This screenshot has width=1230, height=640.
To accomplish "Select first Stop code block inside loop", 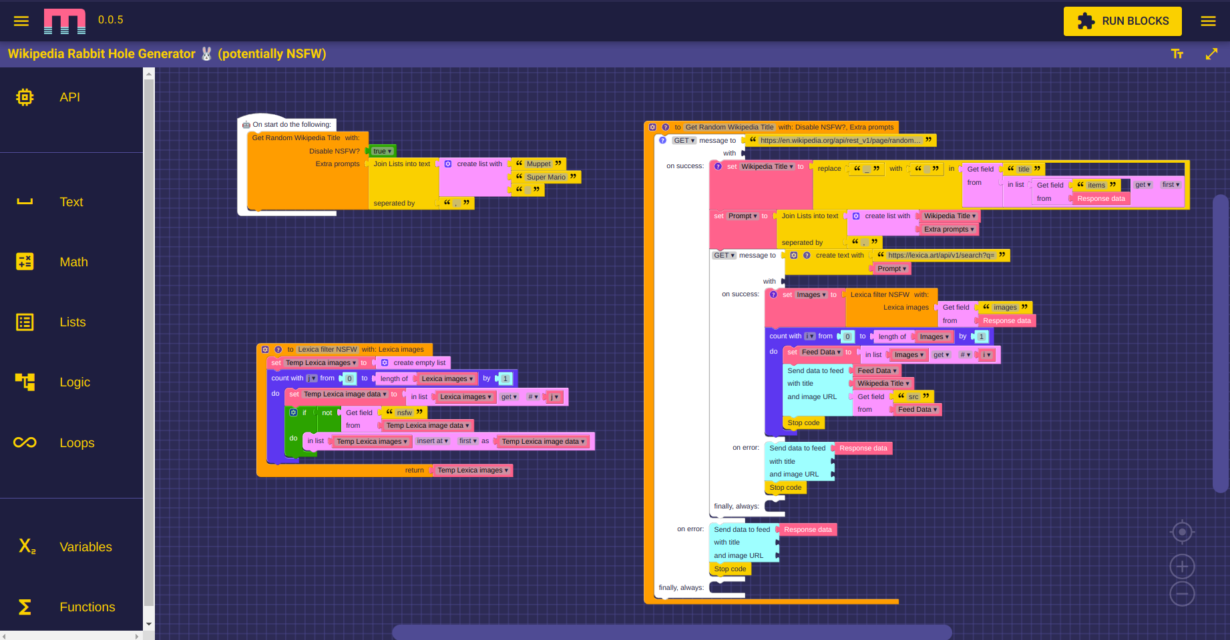I will [x=803, y=423].
